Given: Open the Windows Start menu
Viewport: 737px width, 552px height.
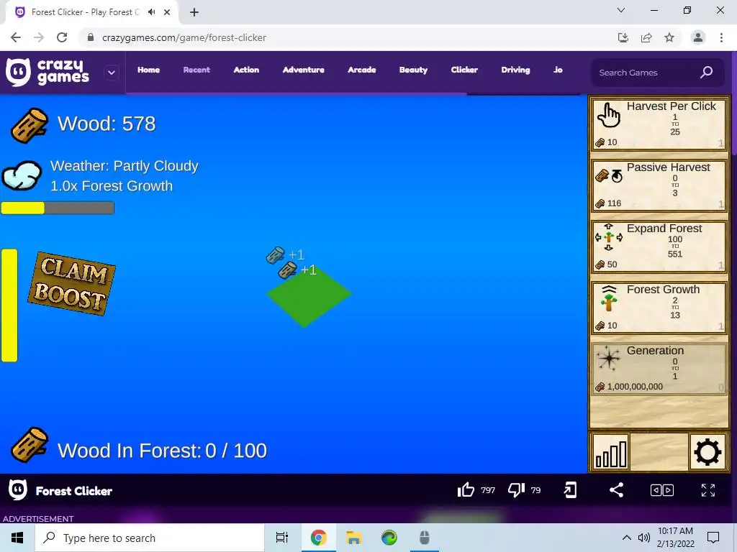Looking at the screenshot, I should point(17,538).
